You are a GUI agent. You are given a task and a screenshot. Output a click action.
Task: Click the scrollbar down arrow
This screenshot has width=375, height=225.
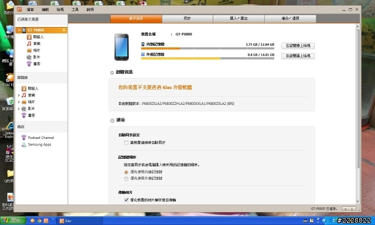[x=358, y=202]
